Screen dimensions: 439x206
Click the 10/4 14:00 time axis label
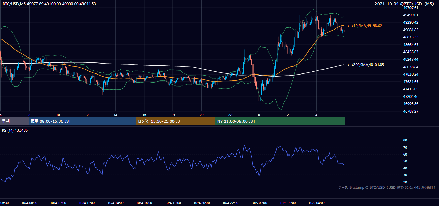[115, 203]
